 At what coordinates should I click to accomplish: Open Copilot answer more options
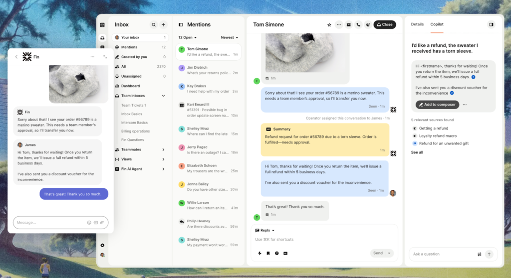pos(465,105)
